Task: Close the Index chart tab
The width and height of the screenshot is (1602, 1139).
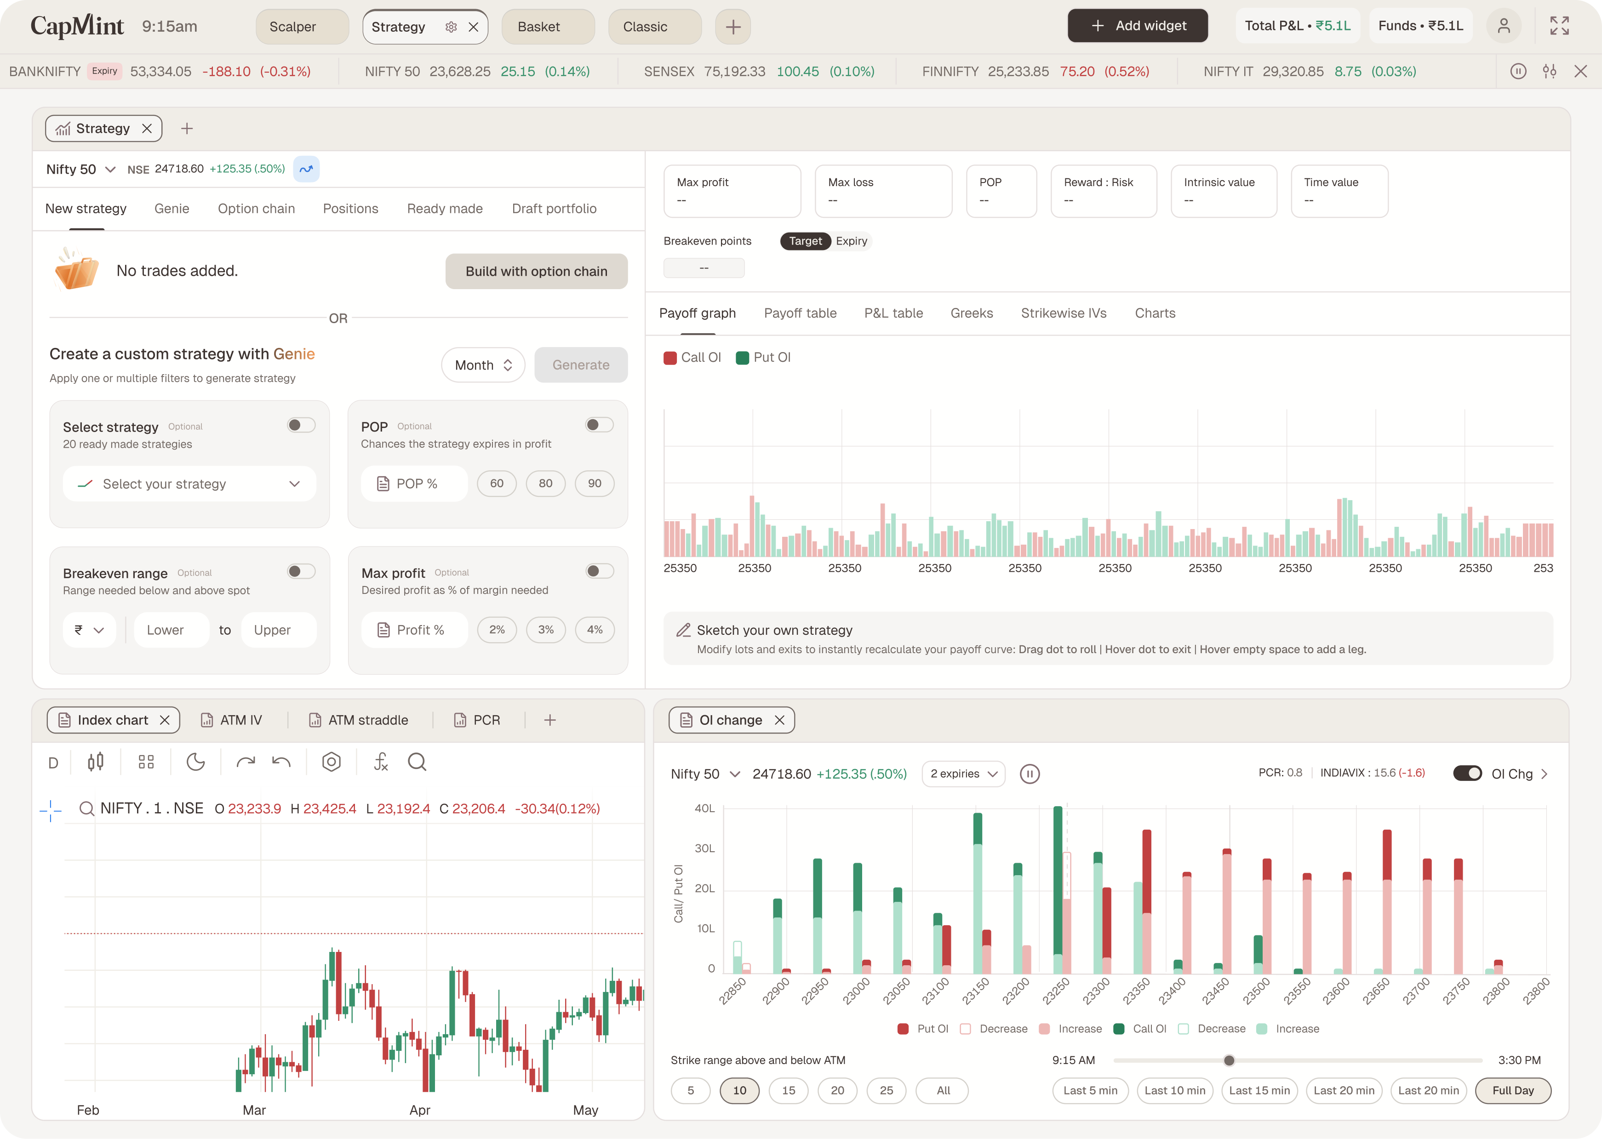Action: (x=165, y=720)
